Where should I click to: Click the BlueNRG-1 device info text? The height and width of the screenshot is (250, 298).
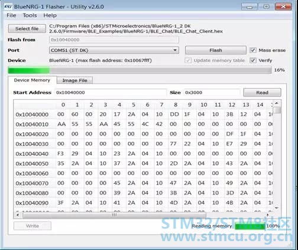(101, 60)
